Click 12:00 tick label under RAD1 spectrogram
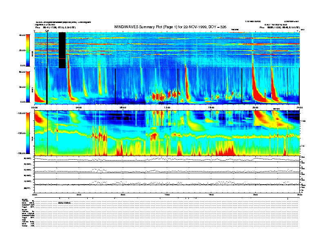This screenshot has height=250, width=323. click(x=167, y=107)
